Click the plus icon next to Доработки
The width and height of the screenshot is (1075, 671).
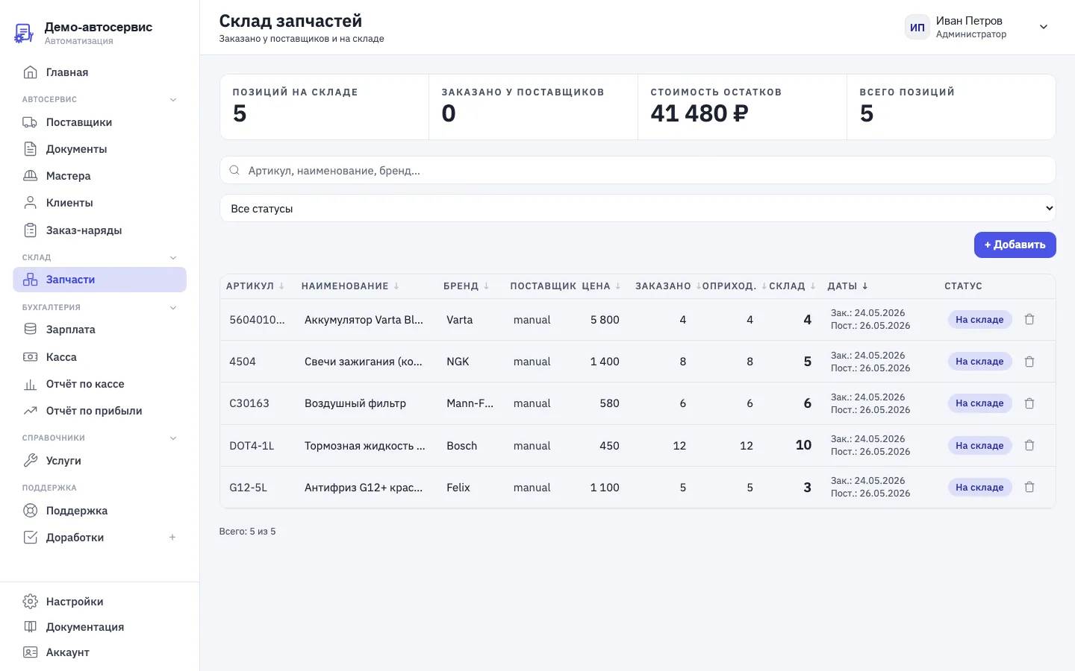pos(172,538)
